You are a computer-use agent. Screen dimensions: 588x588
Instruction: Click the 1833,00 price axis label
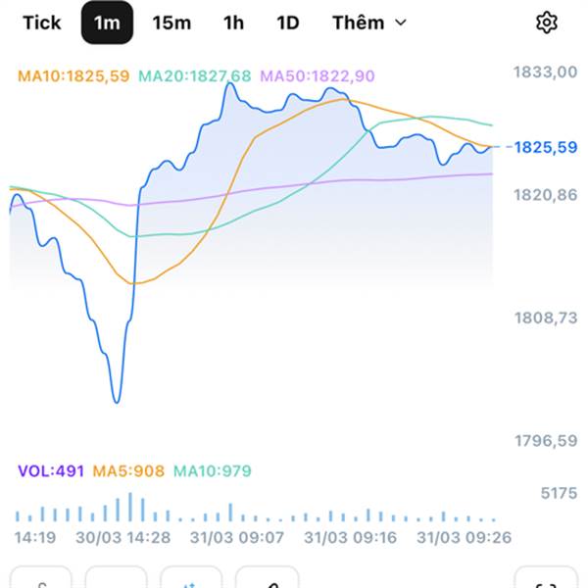[x=546, y=71]
